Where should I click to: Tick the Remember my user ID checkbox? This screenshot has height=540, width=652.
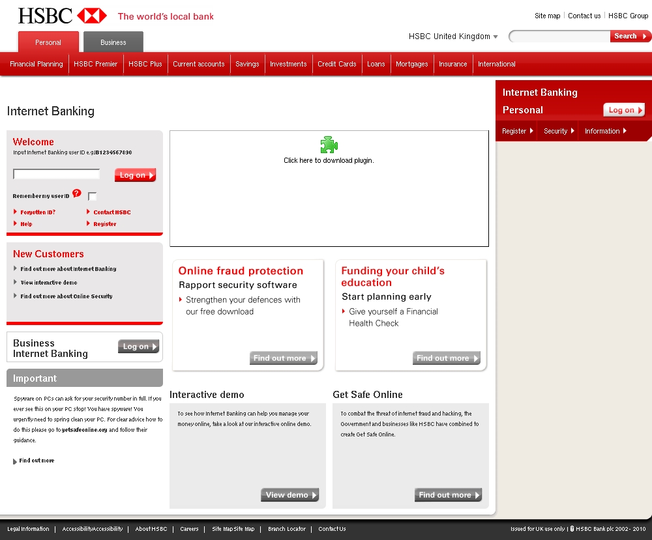click(x=93, y=196)
